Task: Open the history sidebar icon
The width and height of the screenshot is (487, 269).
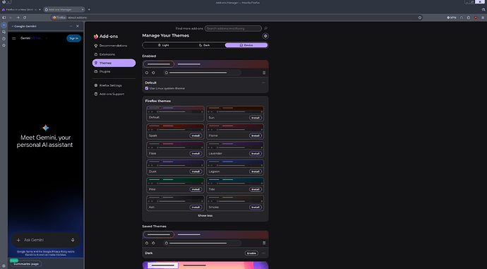Action: 4,39
